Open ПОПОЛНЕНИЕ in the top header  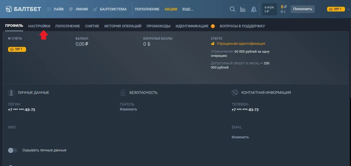[147, 9]
